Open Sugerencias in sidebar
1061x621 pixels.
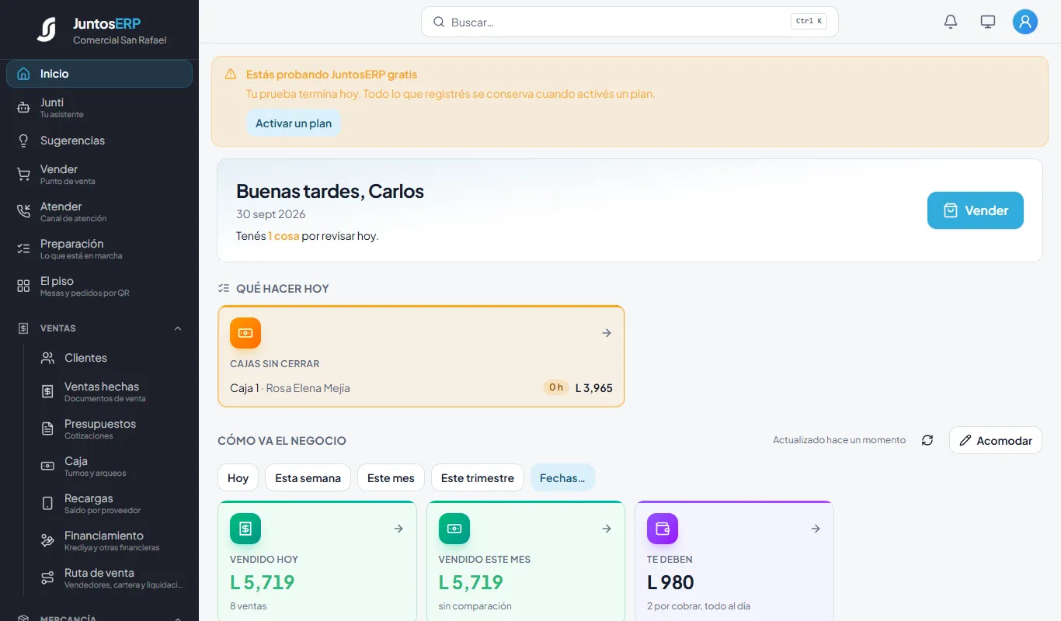pyautogui.click(x=99, y=141)
